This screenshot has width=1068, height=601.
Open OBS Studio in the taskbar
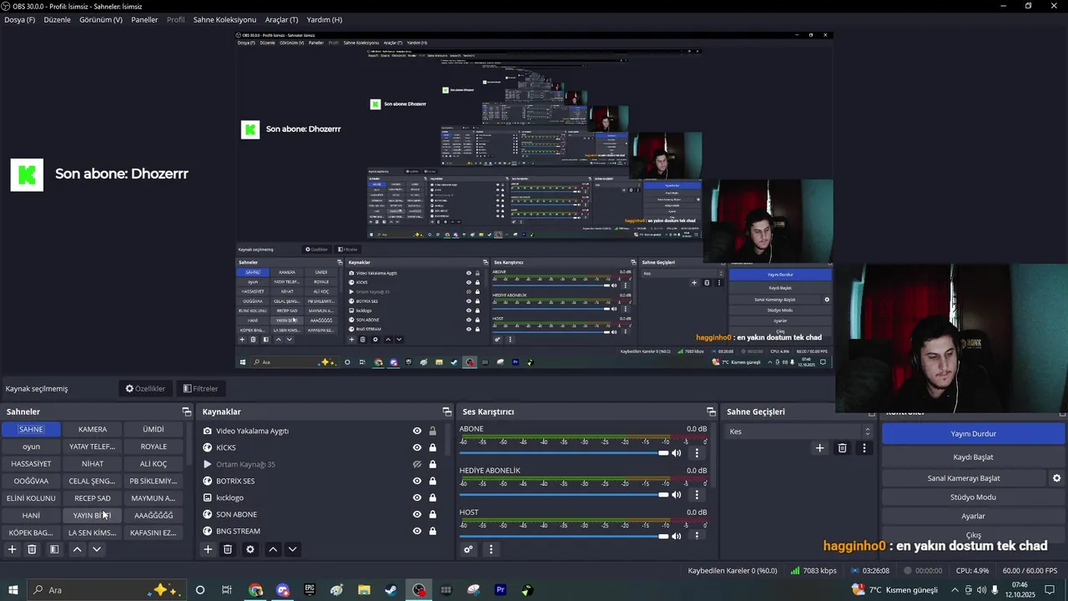coord(419,590)
